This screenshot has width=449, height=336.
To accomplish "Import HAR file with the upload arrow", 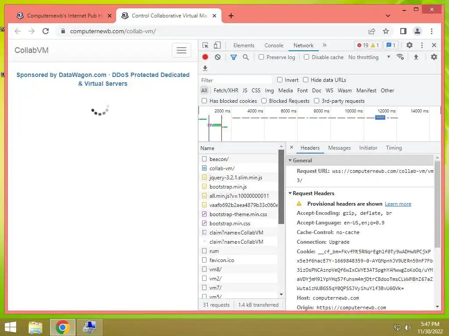I will coord(416,57).
